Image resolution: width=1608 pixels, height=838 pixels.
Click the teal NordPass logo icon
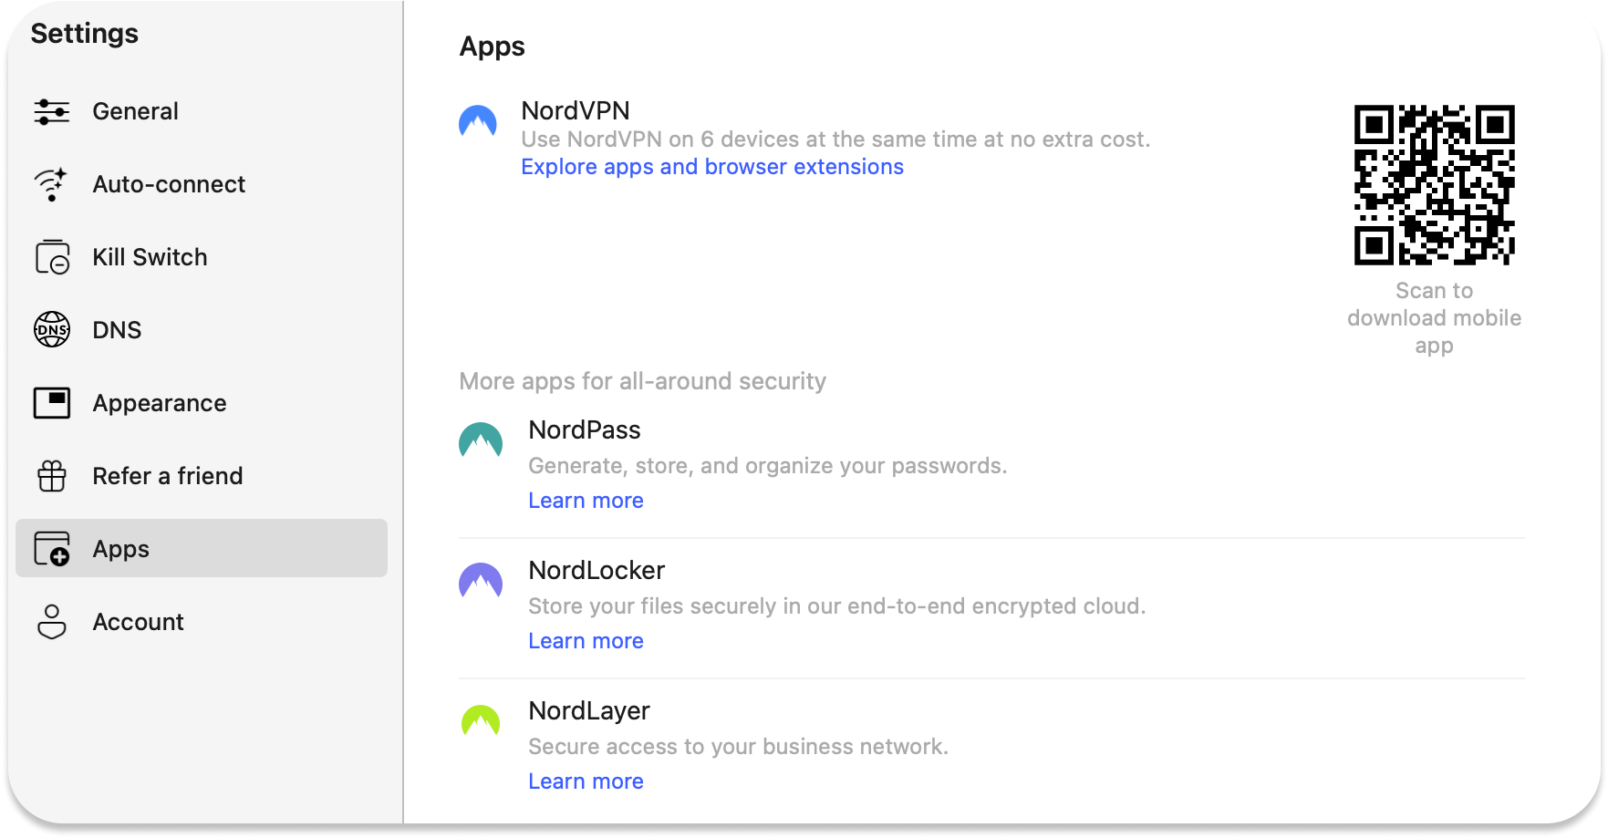coord(481,440)
